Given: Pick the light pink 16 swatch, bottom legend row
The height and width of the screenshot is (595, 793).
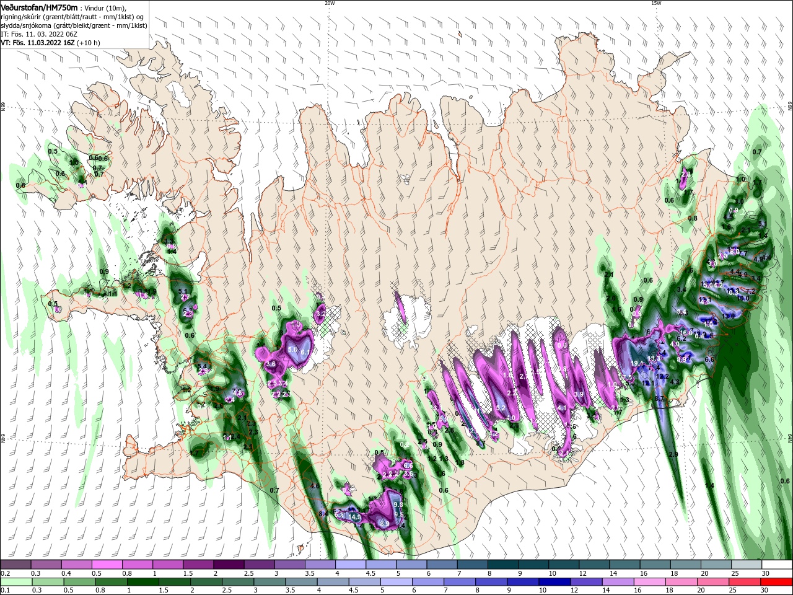Looking at the screenshot, I should [x=649, y=582].
